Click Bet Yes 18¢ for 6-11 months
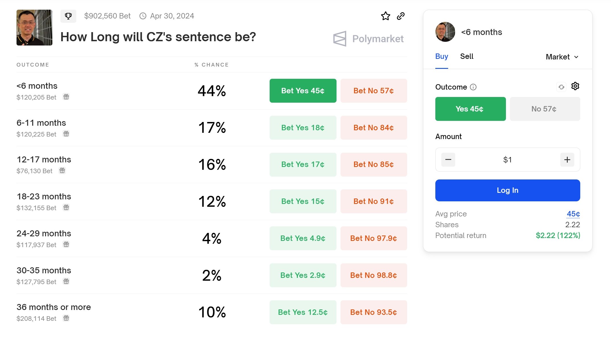The width and height of the screenshot is (611, 337). 303,128
